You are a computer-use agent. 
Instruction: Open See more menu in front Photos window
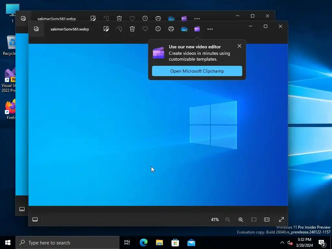(x=210, y=29)
